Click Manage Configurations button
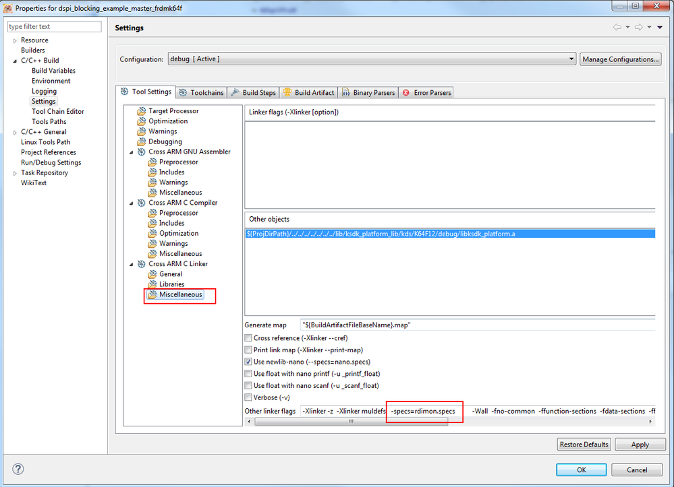 click(620, 59)
